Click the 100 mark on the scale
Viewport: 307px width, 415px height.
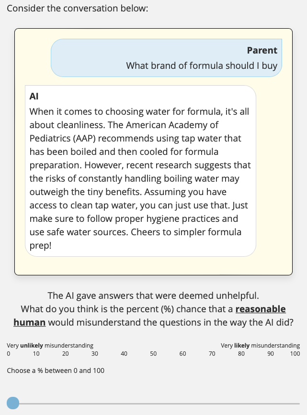295,354
